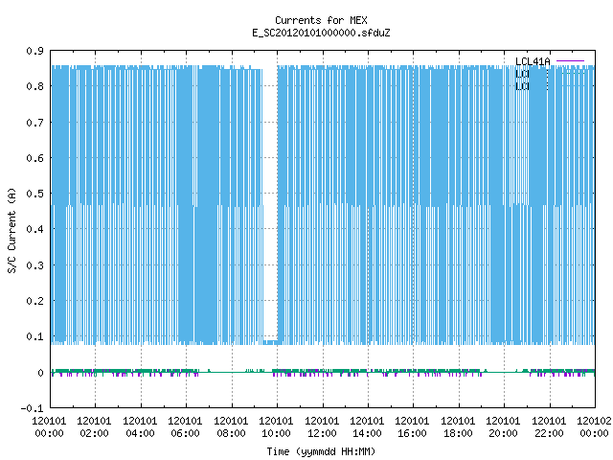
Task: Select the file name 'E_SC20120101000000.sfduZ' subtitle
Action: tap(321, 33)
